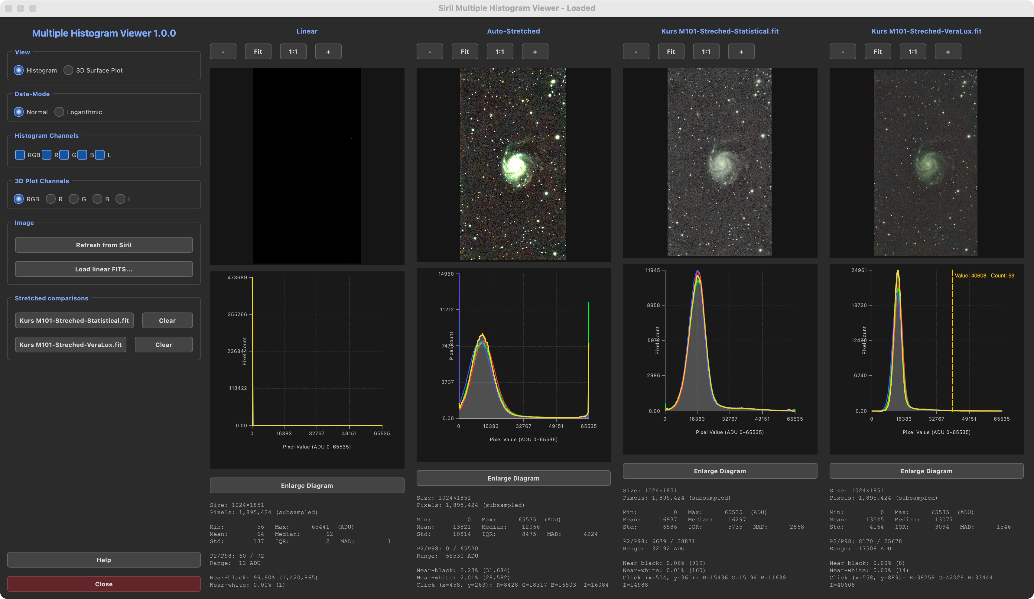Zoom in with the + control on Linear panel
1034x599 pixels.
[x=328, y=51]
